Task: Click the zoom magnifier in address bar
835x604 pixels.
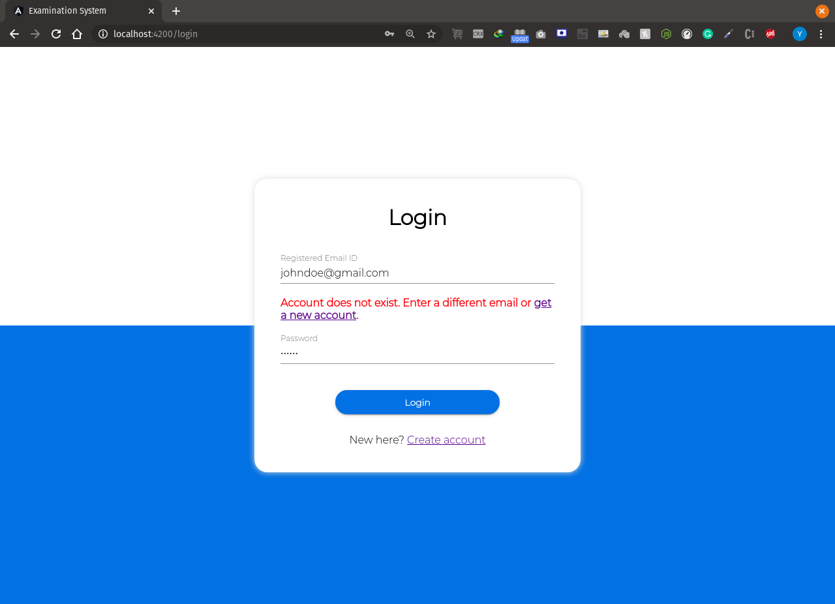Action: coord(410,34)
